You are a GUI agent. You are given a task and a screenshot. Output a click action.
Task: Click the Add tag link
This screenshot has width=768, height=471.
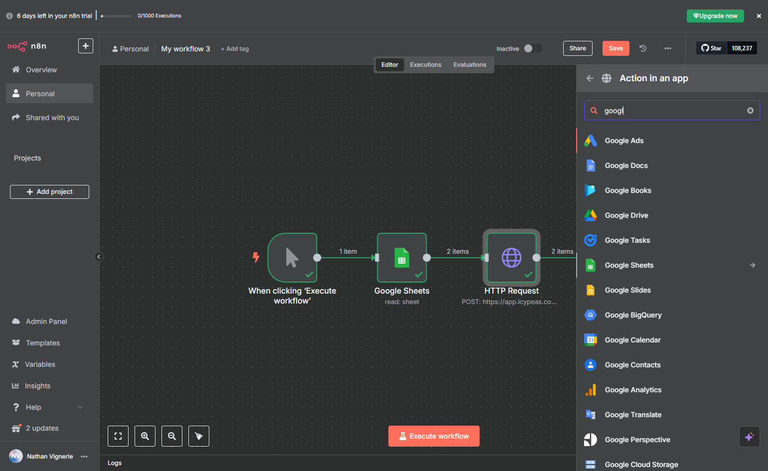[235, 49]
